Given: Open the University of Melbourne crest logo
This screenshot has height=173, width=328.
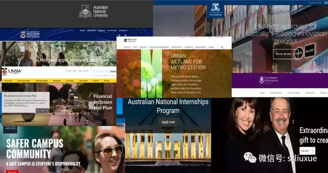Looking at the screenshot, I should tap(215, 10).
